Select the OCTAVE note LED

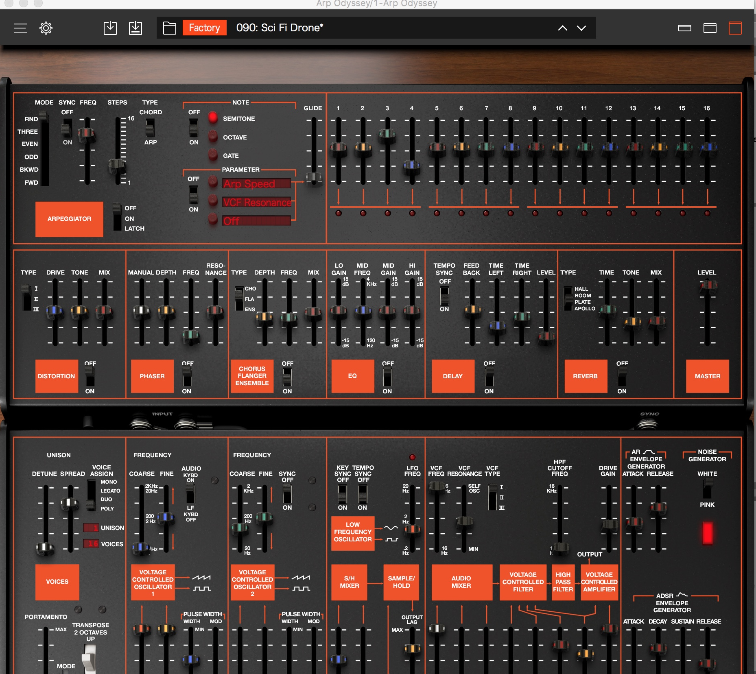click(213, 136)
